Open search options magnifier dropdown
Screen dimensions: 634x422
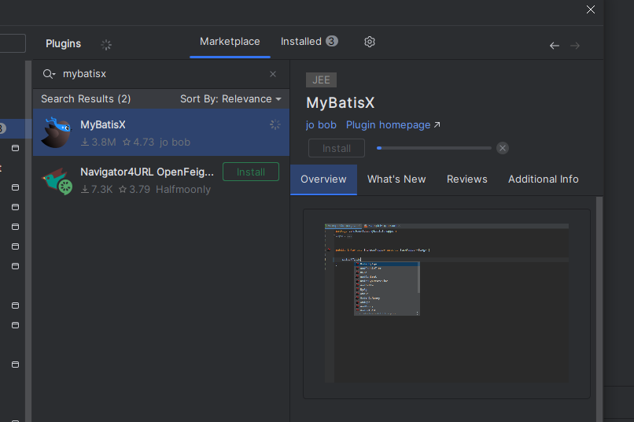(50, 74)
